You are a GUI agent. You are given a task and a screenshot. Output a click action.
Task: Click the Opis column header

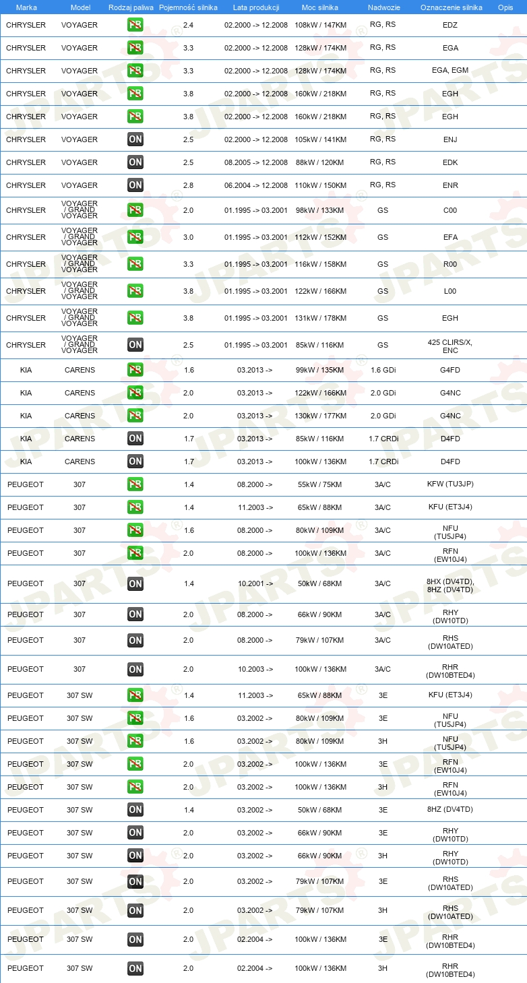click(x=505, y=7)
